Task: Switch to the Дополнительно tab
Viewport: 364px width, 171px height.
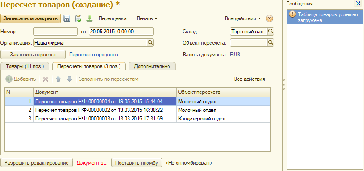Action: [152, 66]
